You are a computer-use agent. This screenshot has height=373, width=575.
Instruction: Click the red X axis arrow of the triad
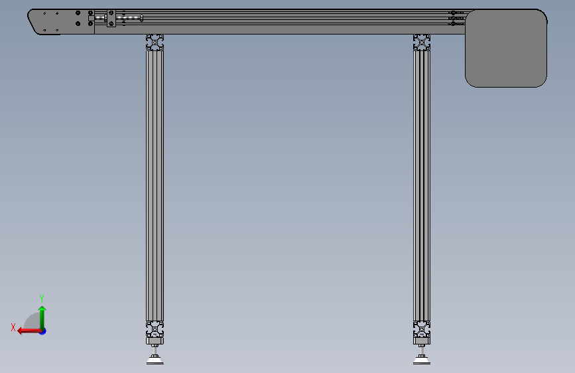click(29, 331)
